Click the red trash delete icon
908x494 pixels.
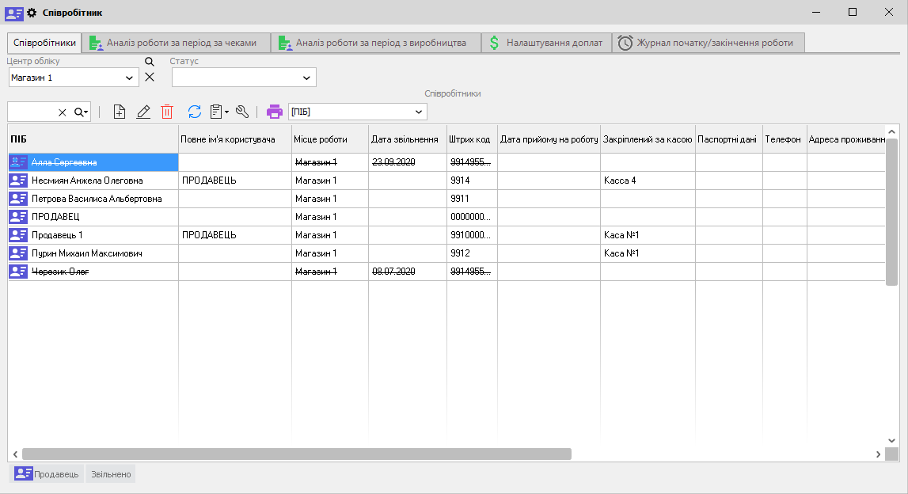(x=167, y=112)
